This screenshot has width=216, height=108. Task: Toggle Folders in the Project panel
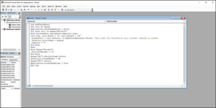click(x=9, y=17)
